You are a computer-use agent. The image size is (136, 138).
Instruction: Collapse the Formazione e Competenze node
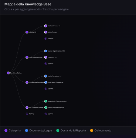[x=27, y=82]
